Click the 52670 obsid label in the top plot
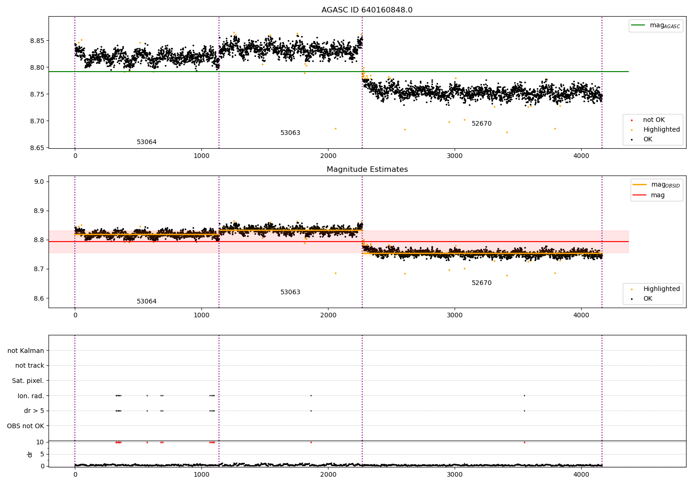 tap(481, 124)
